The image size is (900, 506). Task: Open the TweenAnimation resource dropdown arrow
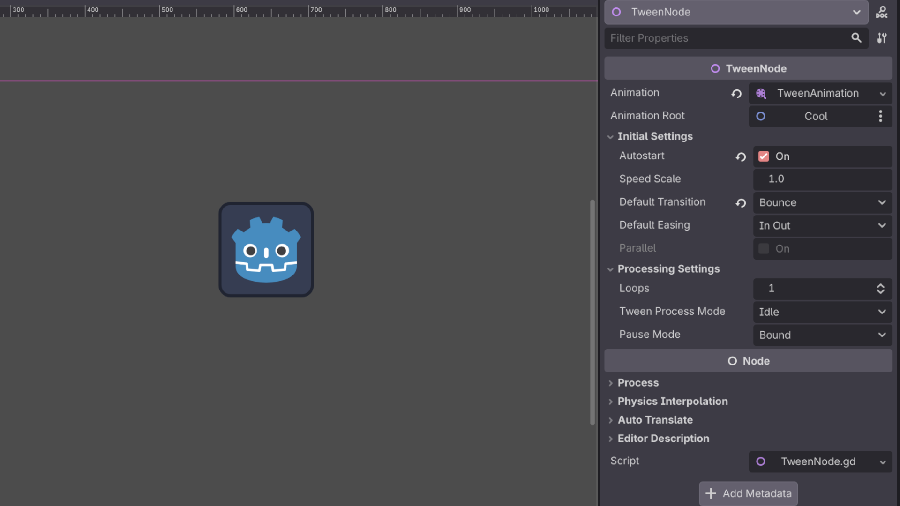883,94
